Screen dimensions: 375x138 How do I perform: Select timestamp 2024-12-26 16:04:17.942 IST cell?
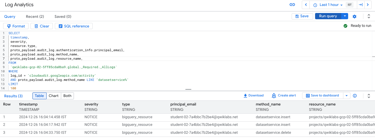coord(43,125)
